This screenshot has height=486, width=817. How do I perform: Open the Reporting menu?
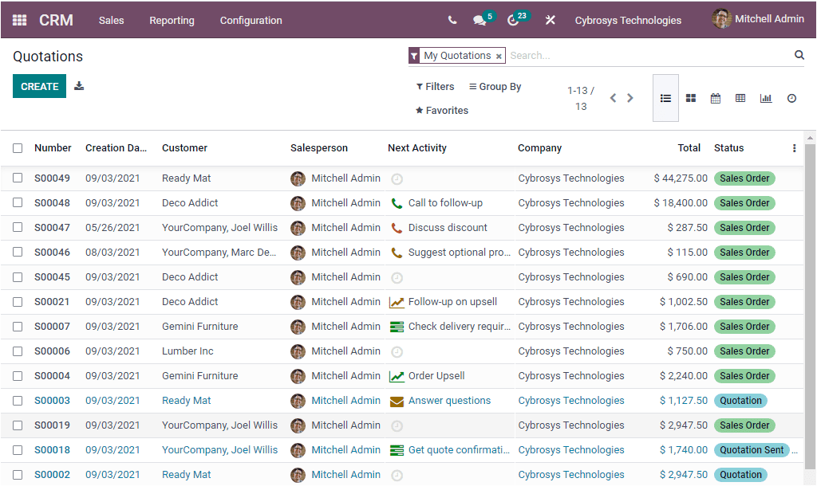click(172, 20)
